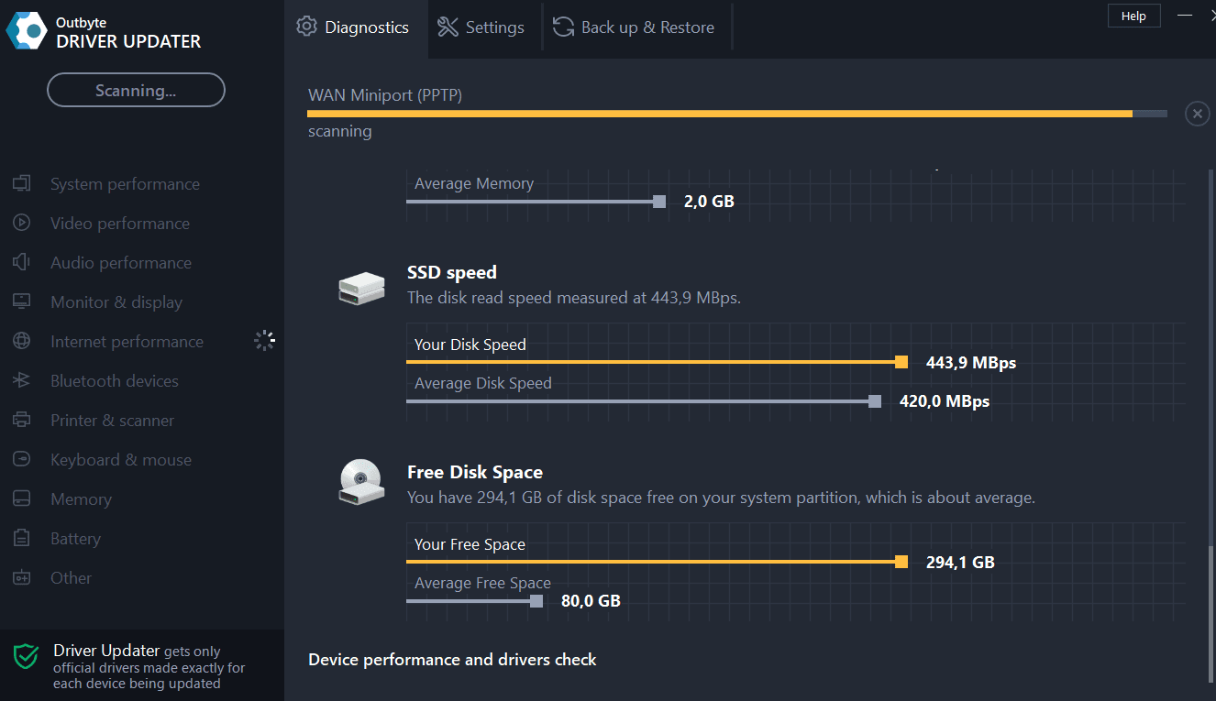Select Keyboard & mouse in the sidebar
Screen dimensions: 1216x701
pyautogui.click(x=121, y=460)
